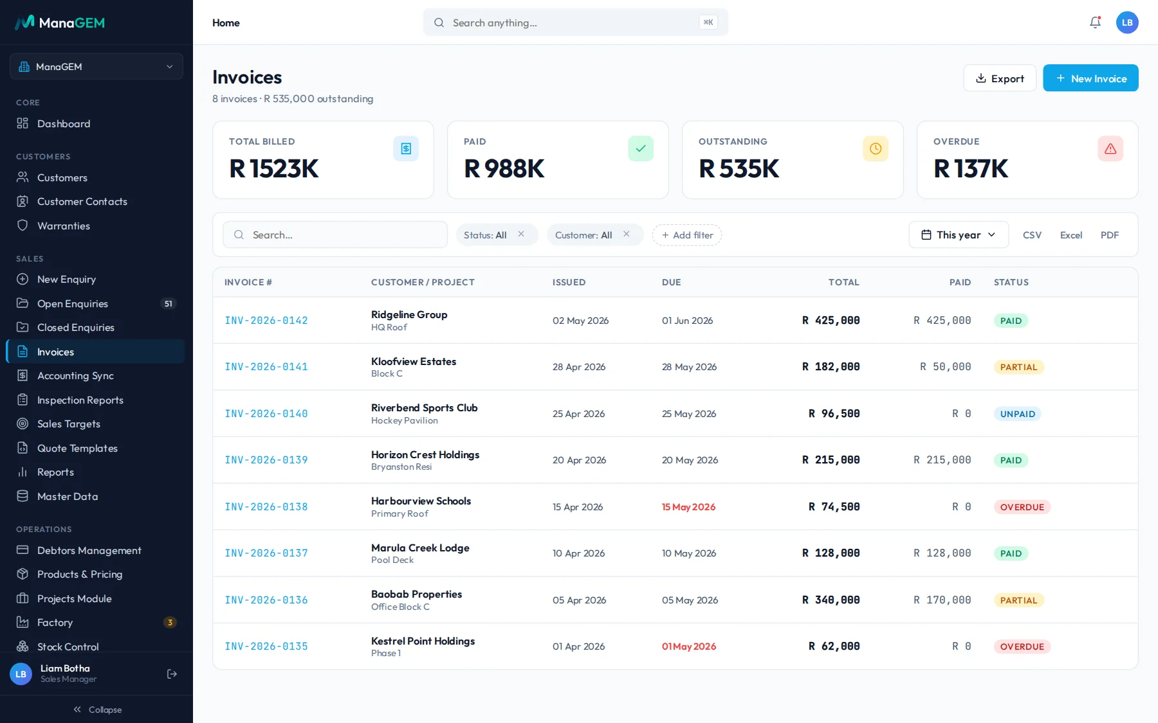The width and height of the screenshot is (1158, 723).
Task: Open invoice INV-2026-0135
Action: 266,647
